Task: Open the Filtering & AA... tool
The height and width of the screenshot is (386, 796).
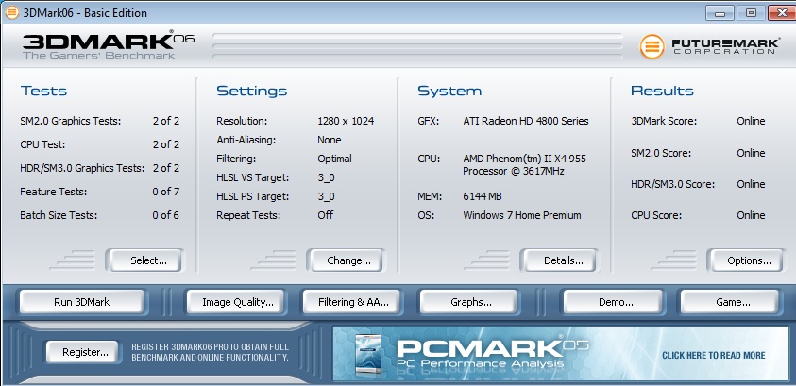Action: point(353,302)
